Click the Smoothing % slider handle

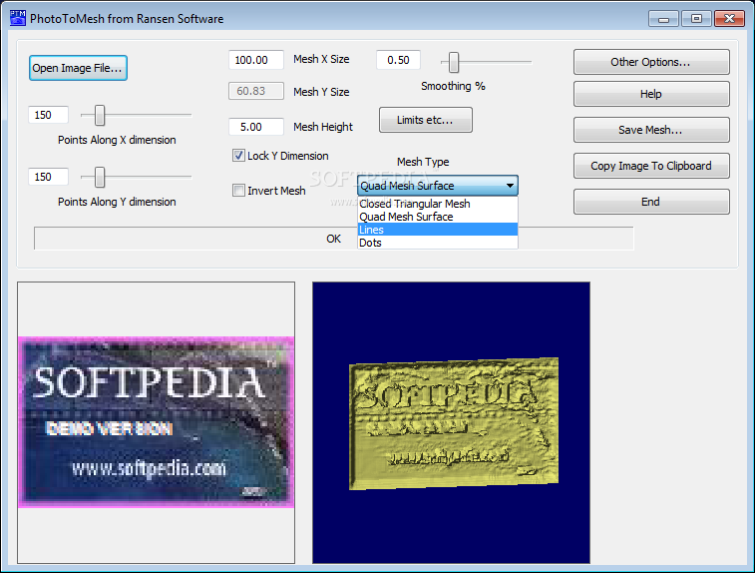tap(454, 62)
